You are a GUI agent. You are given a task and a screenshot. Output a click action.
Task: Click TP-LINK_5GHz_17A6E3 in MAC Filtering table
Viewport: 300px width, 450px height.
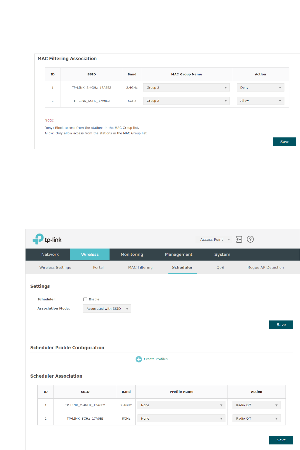click(x=91, y=101)
